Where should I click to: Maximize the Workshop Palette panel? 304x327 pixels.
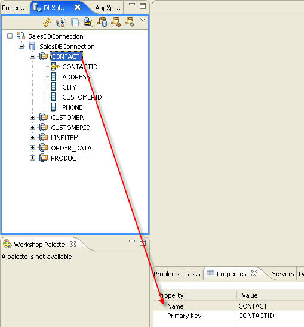point(143,243)
